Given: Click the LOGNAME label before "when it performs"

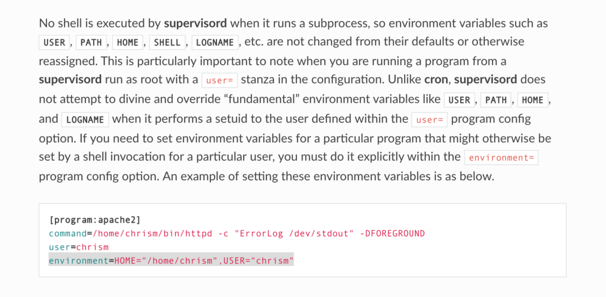Looking at the screenshot, I should pyautogui.click(x=85, y=120).
